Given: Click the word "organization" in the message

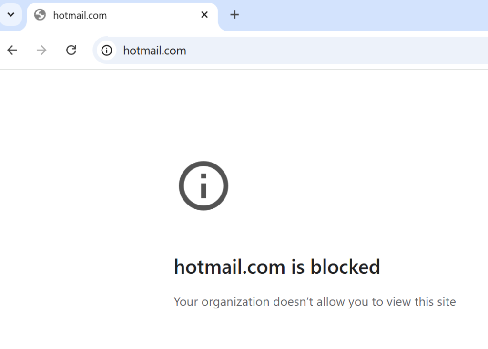Looking at the screenshot, I should [235, 302].
